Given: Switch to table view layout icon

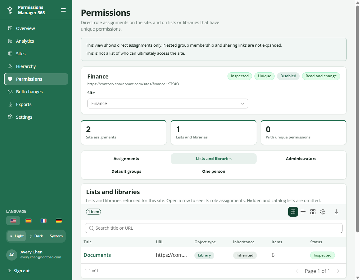Looking at the screenshot, I should pyautogui.click(x=293, y=212).
